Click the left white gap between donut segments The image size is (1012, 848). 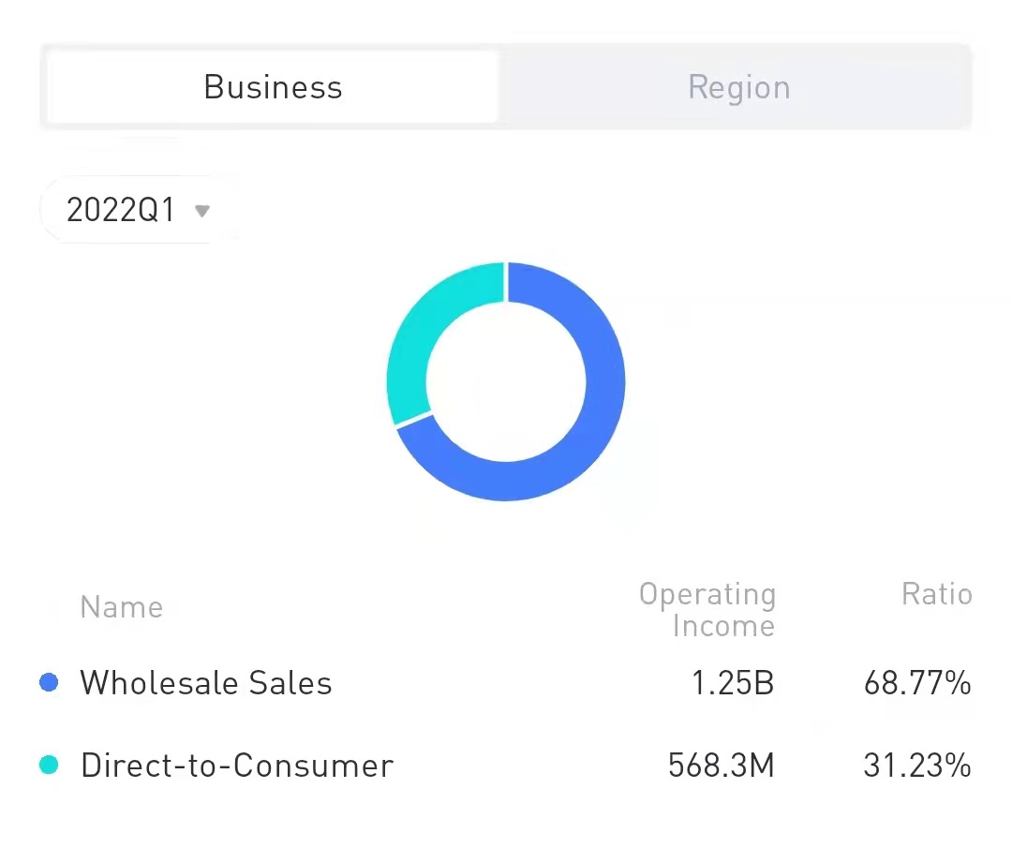tap(413, 419)
